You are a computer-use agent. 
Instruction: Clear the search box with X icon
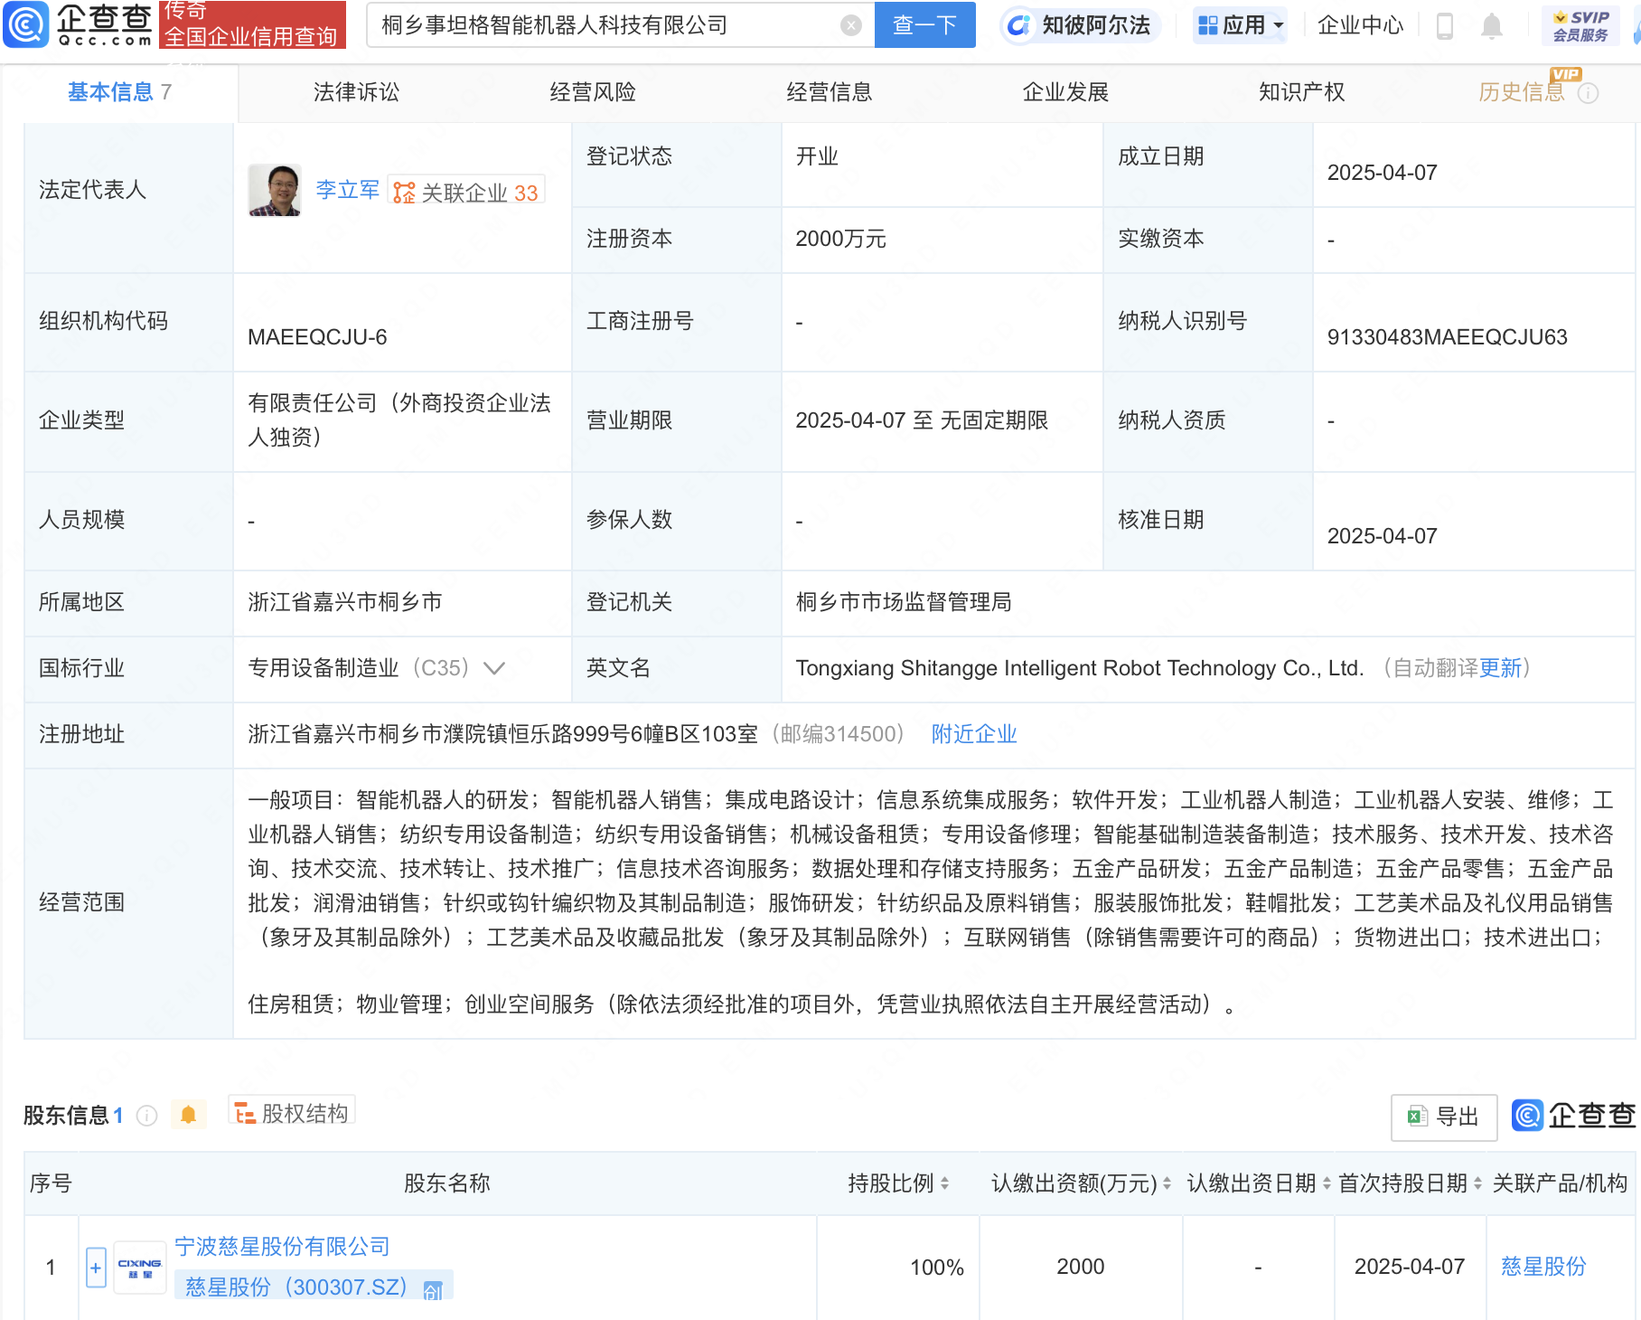850,25
